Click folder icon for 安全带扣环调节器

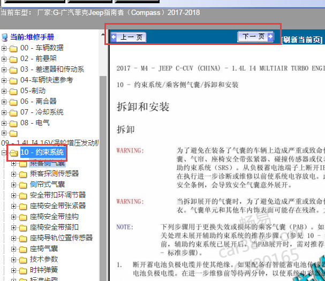(x=23, y=196)
